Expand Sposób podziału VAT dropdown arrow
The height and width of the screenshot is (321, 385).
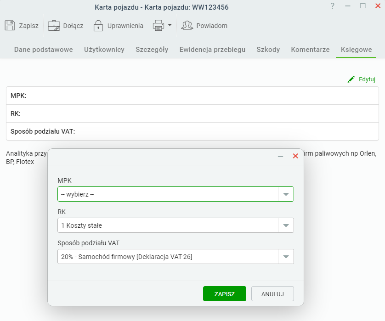pos(286,256)
